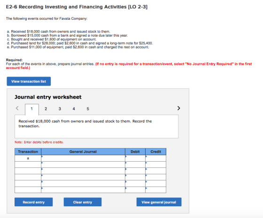
Task: Open General Journal account dropdown in fourth row
Action: 83,177
